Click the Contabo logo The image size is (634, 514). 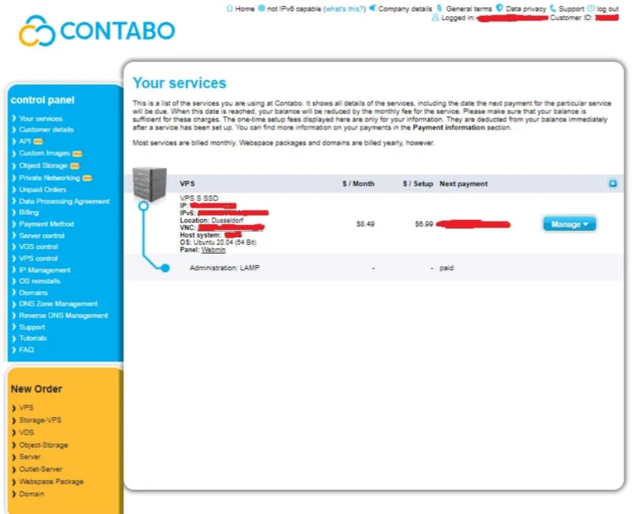[96, 31]
